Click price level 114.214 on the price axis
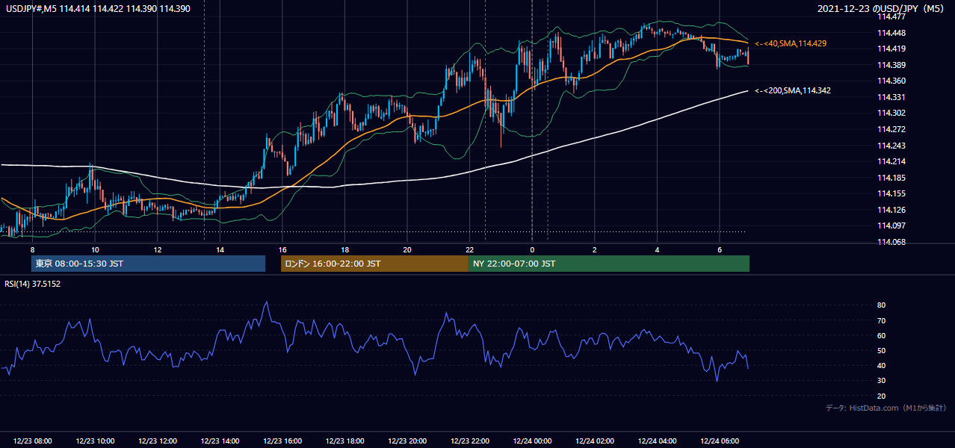This screenshot has width=955, height=448. coord(891,161)
